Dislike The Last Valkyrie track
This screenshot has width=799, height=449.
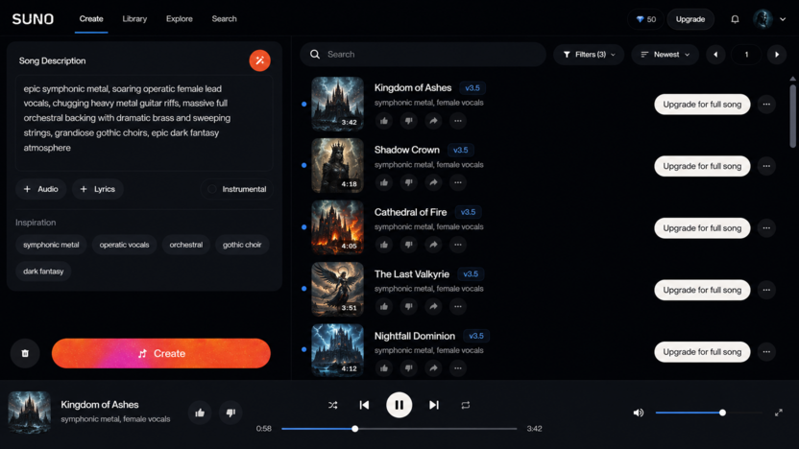pos(409,306)
